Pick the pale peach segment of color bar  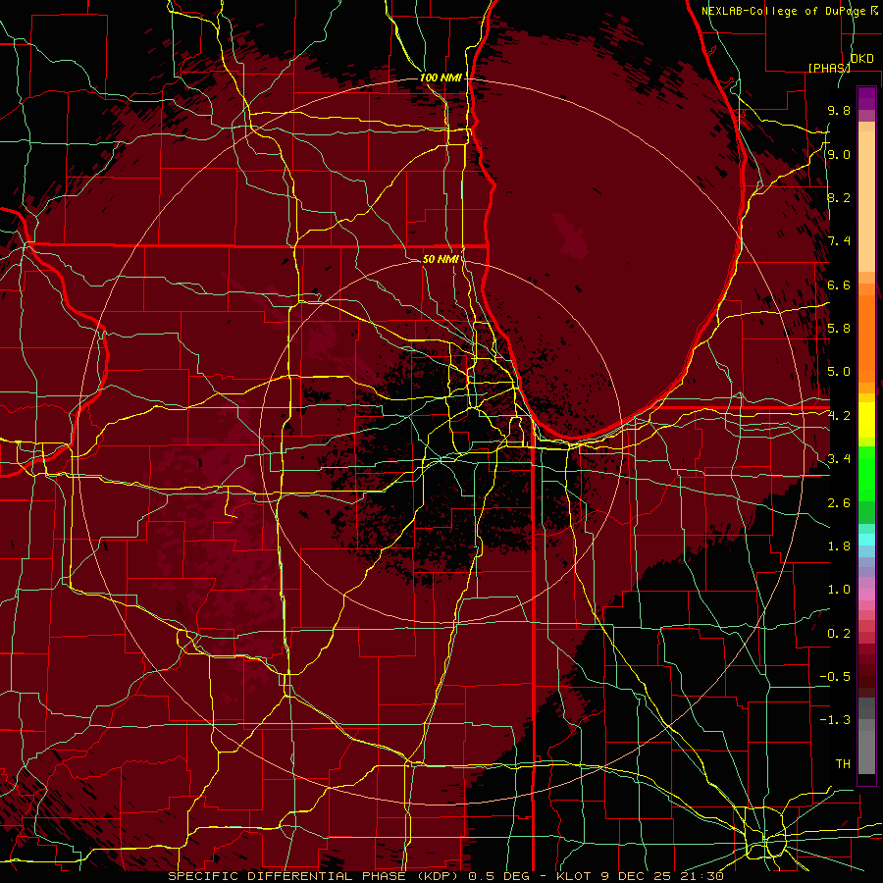866,201
